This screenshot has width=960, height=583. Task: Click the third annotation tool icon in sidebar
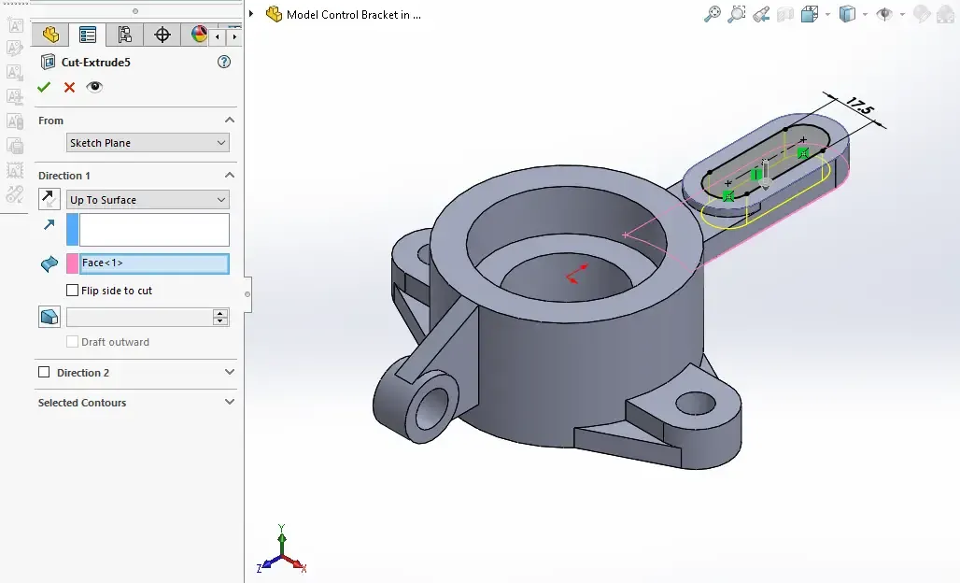[15, 72]
